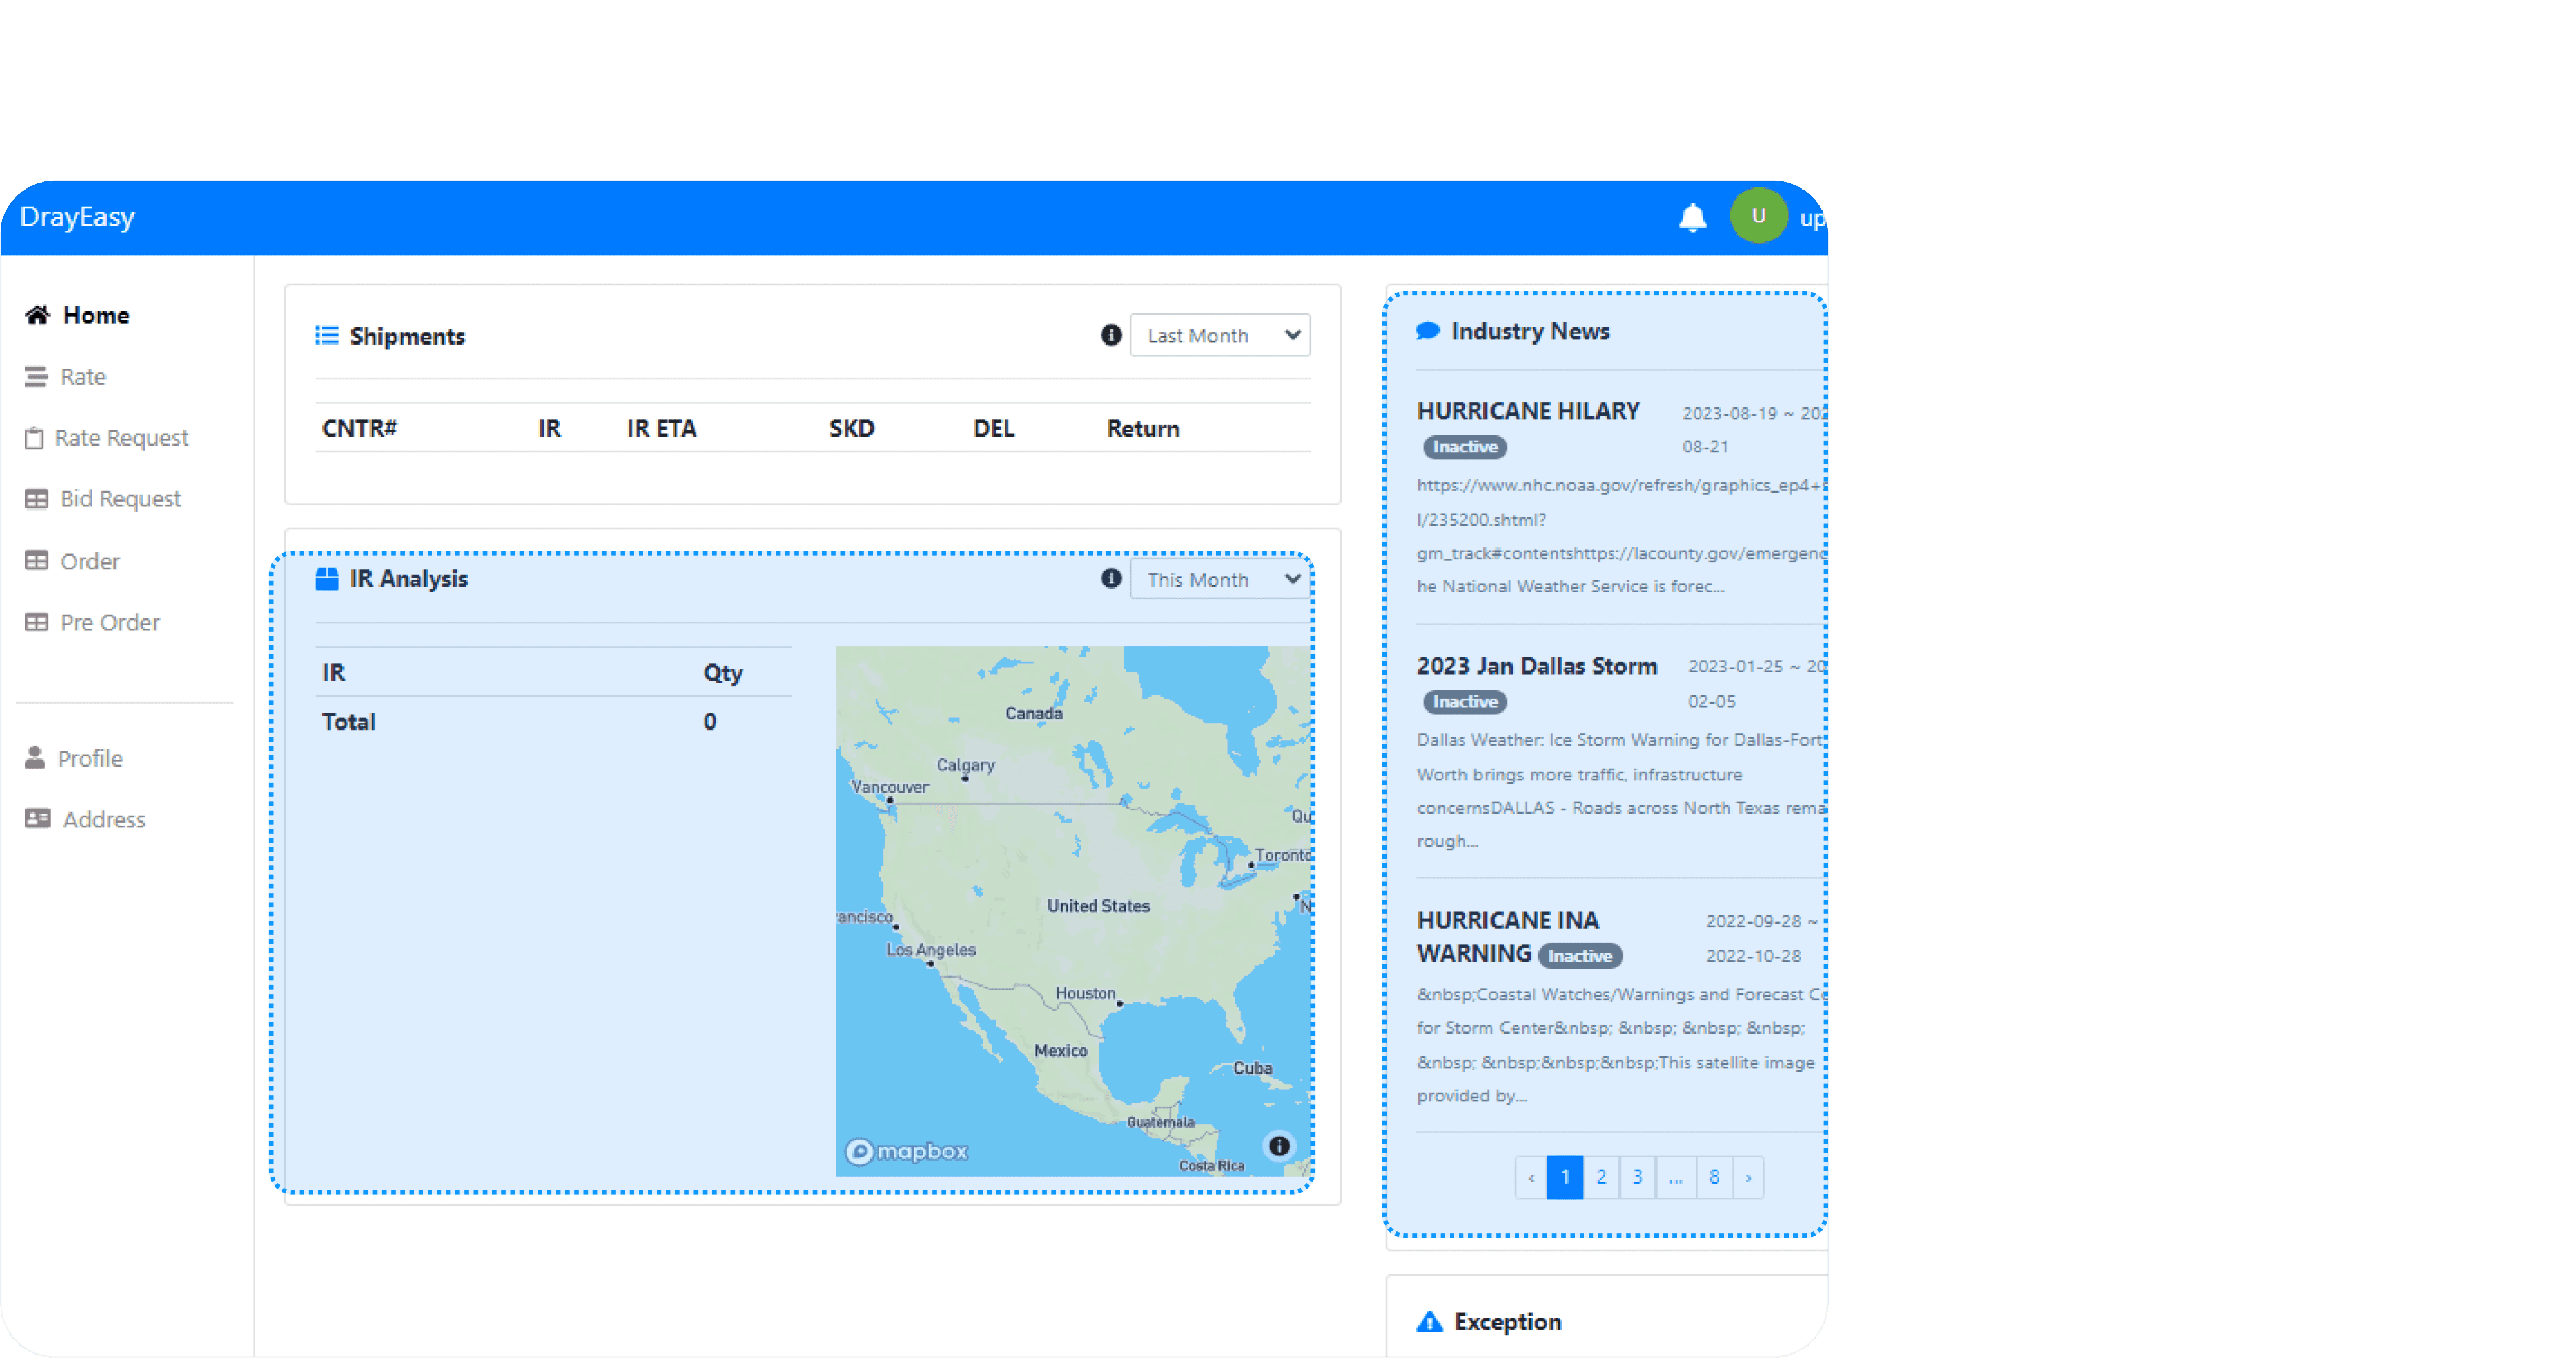Open the This Month period dropdown
The height and width of the screenshot is (1358, 2576).
1220,580
